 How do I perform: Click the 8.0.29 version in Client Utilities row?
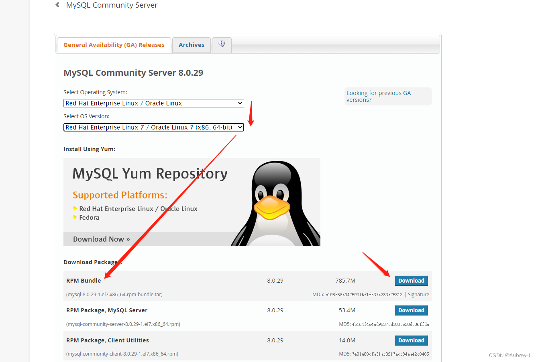(x=275, y=340)
